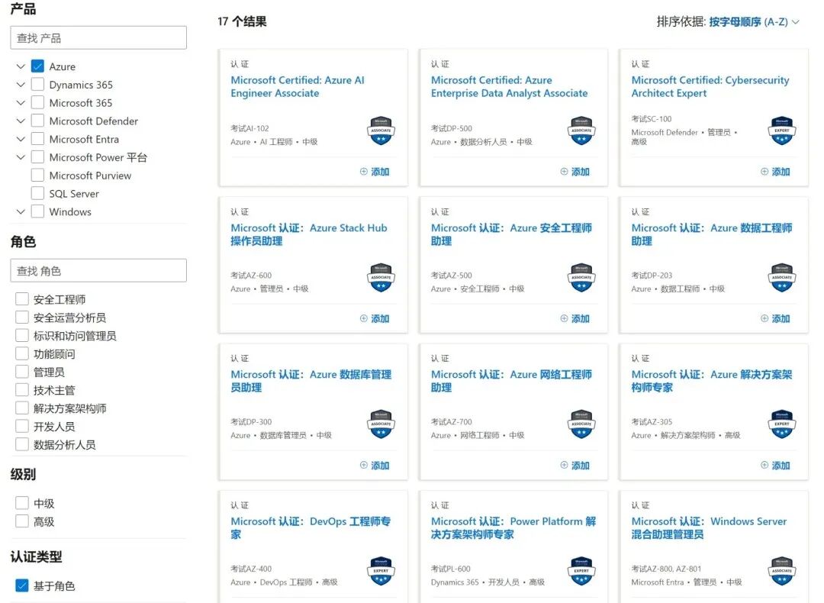824x603 pixels.
Task: Open Azure 解决方案架构师专家 link
Action: [712, 381]
